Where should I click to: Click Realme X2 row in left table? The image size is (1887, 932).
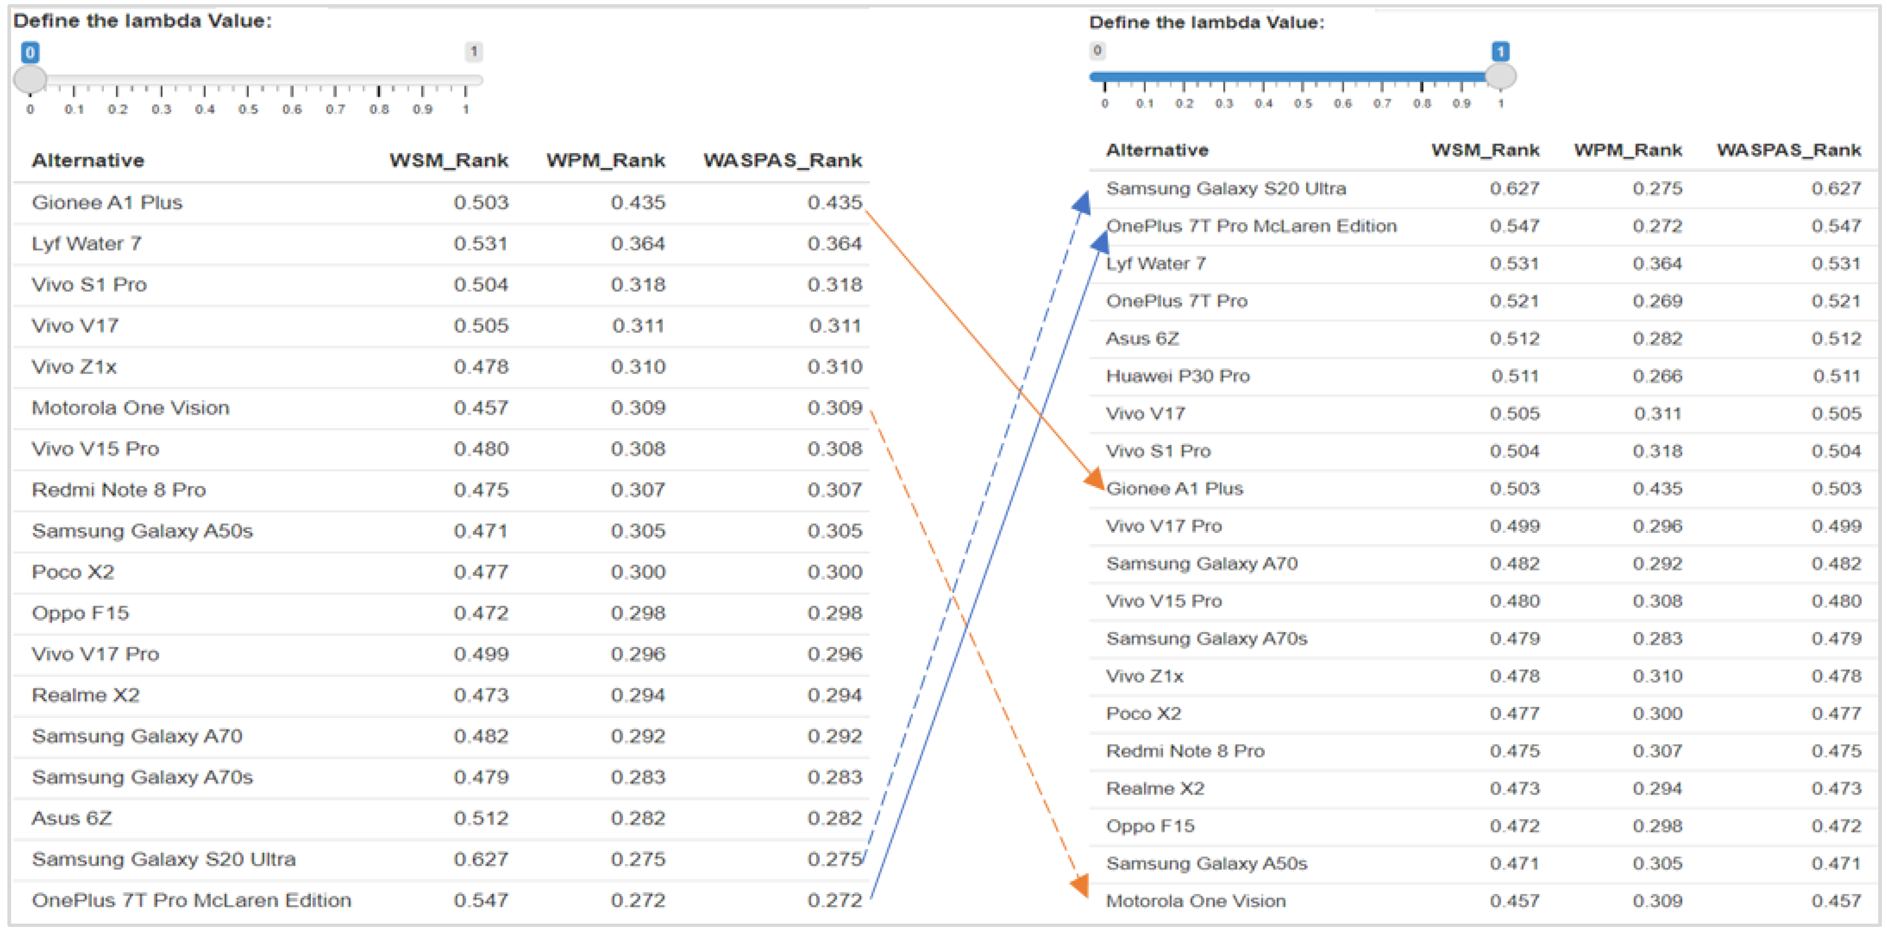tap(86, 695)
